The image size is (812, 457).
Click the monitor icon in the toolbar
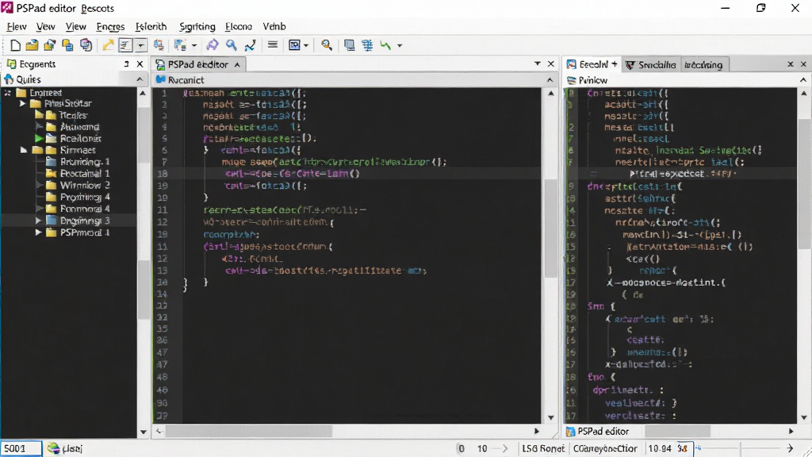350,45
